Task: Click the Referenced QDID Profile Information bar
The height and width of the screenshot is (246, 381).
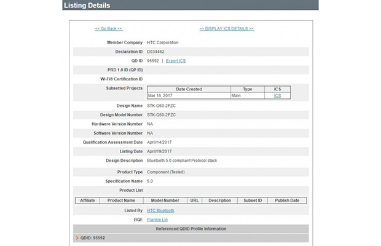Action: tap(190, 229)
